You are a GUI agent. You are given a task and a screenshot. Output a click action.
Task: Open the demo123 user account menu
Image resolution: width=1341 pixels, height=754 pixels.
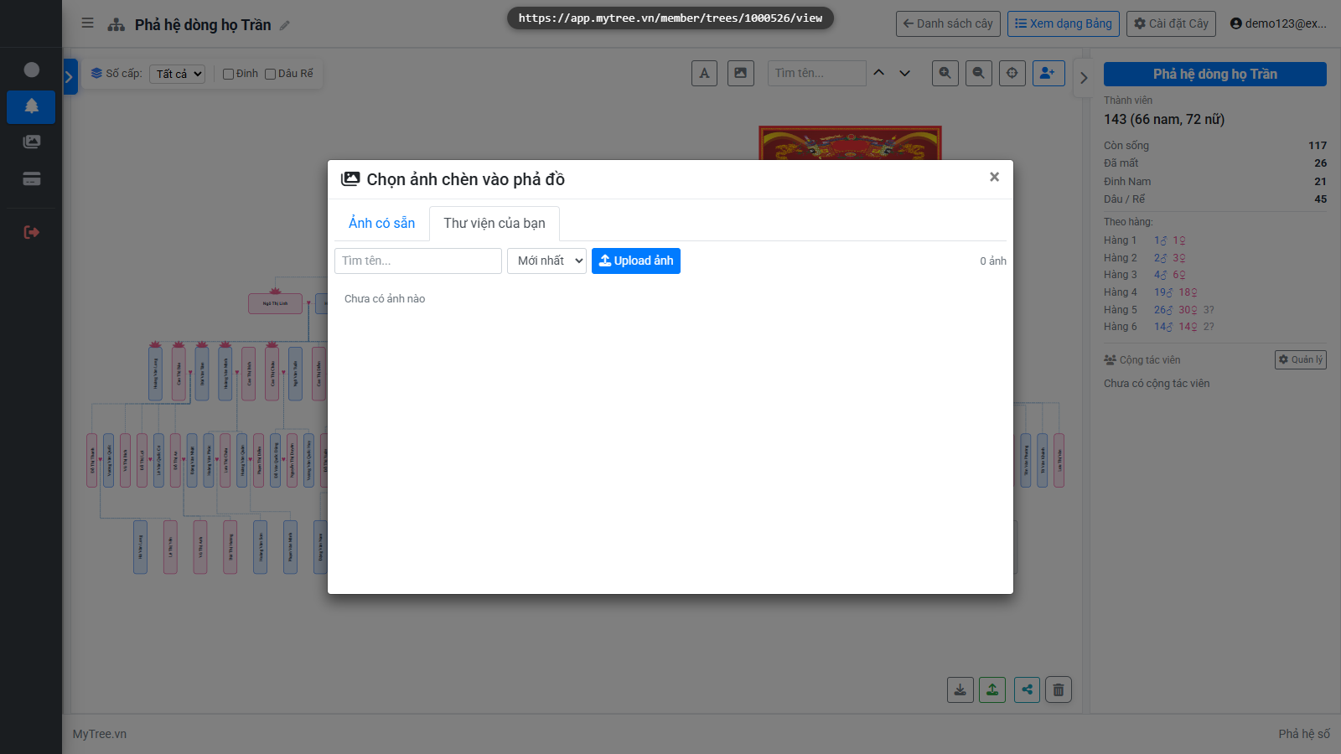tap(1278, 23)
